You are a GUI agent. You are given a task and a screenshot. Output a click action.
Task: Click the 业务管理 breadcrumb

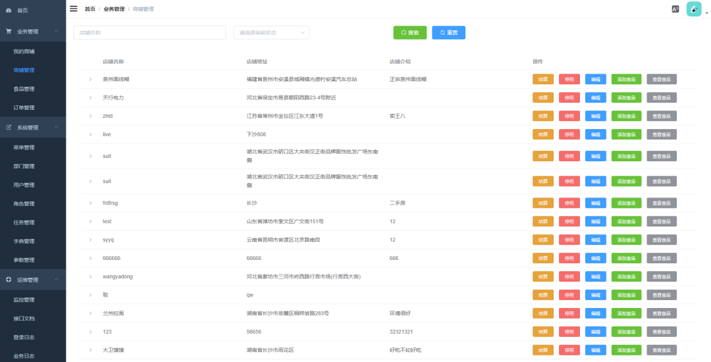pos(114,9)
